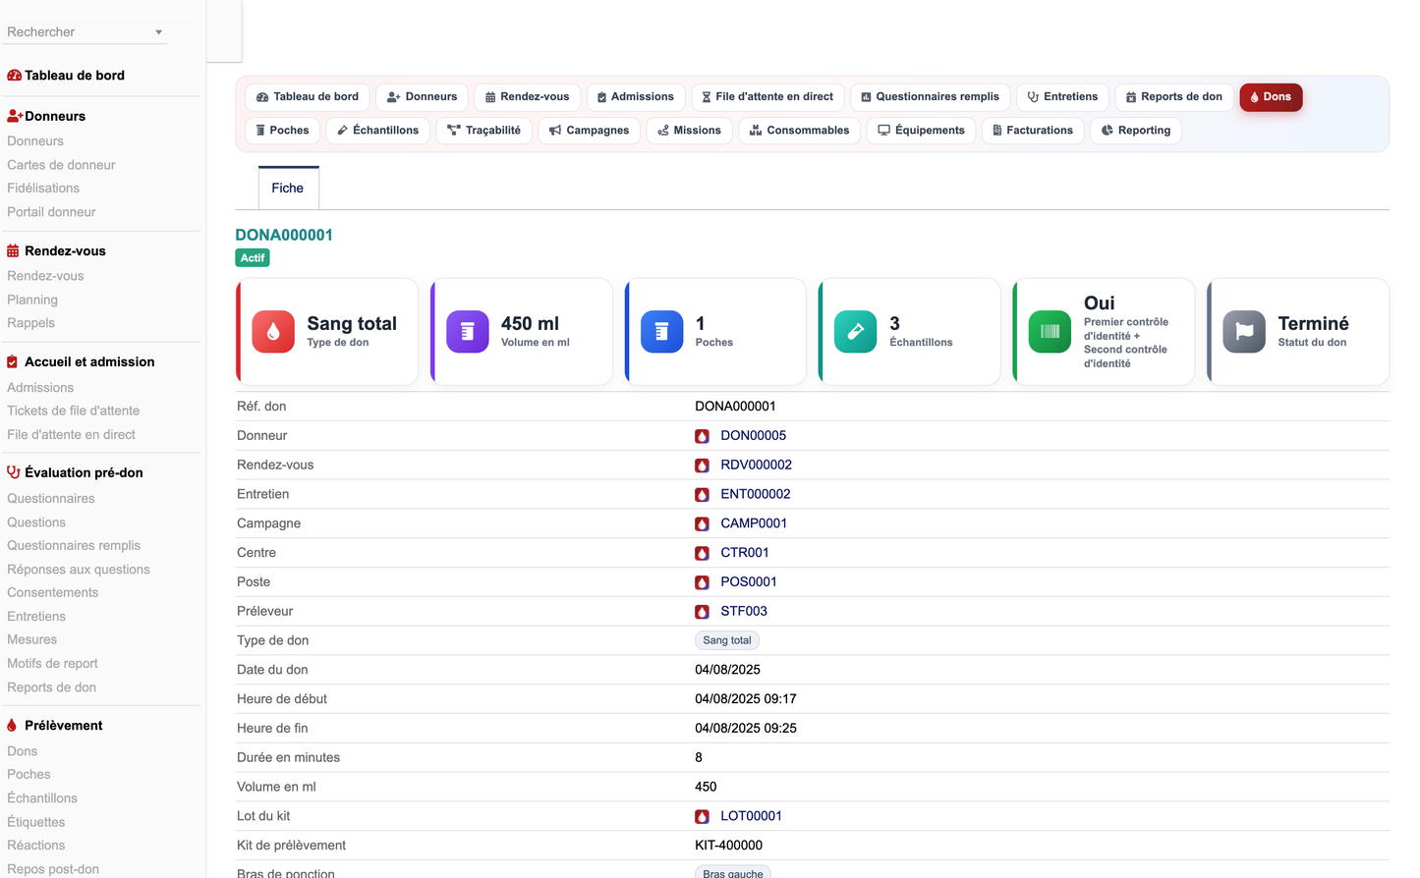This screenshot has height=878, width=1420.
Task: Open préleveur link STF003
Action: pyautogui.click(x=744, y=612)
